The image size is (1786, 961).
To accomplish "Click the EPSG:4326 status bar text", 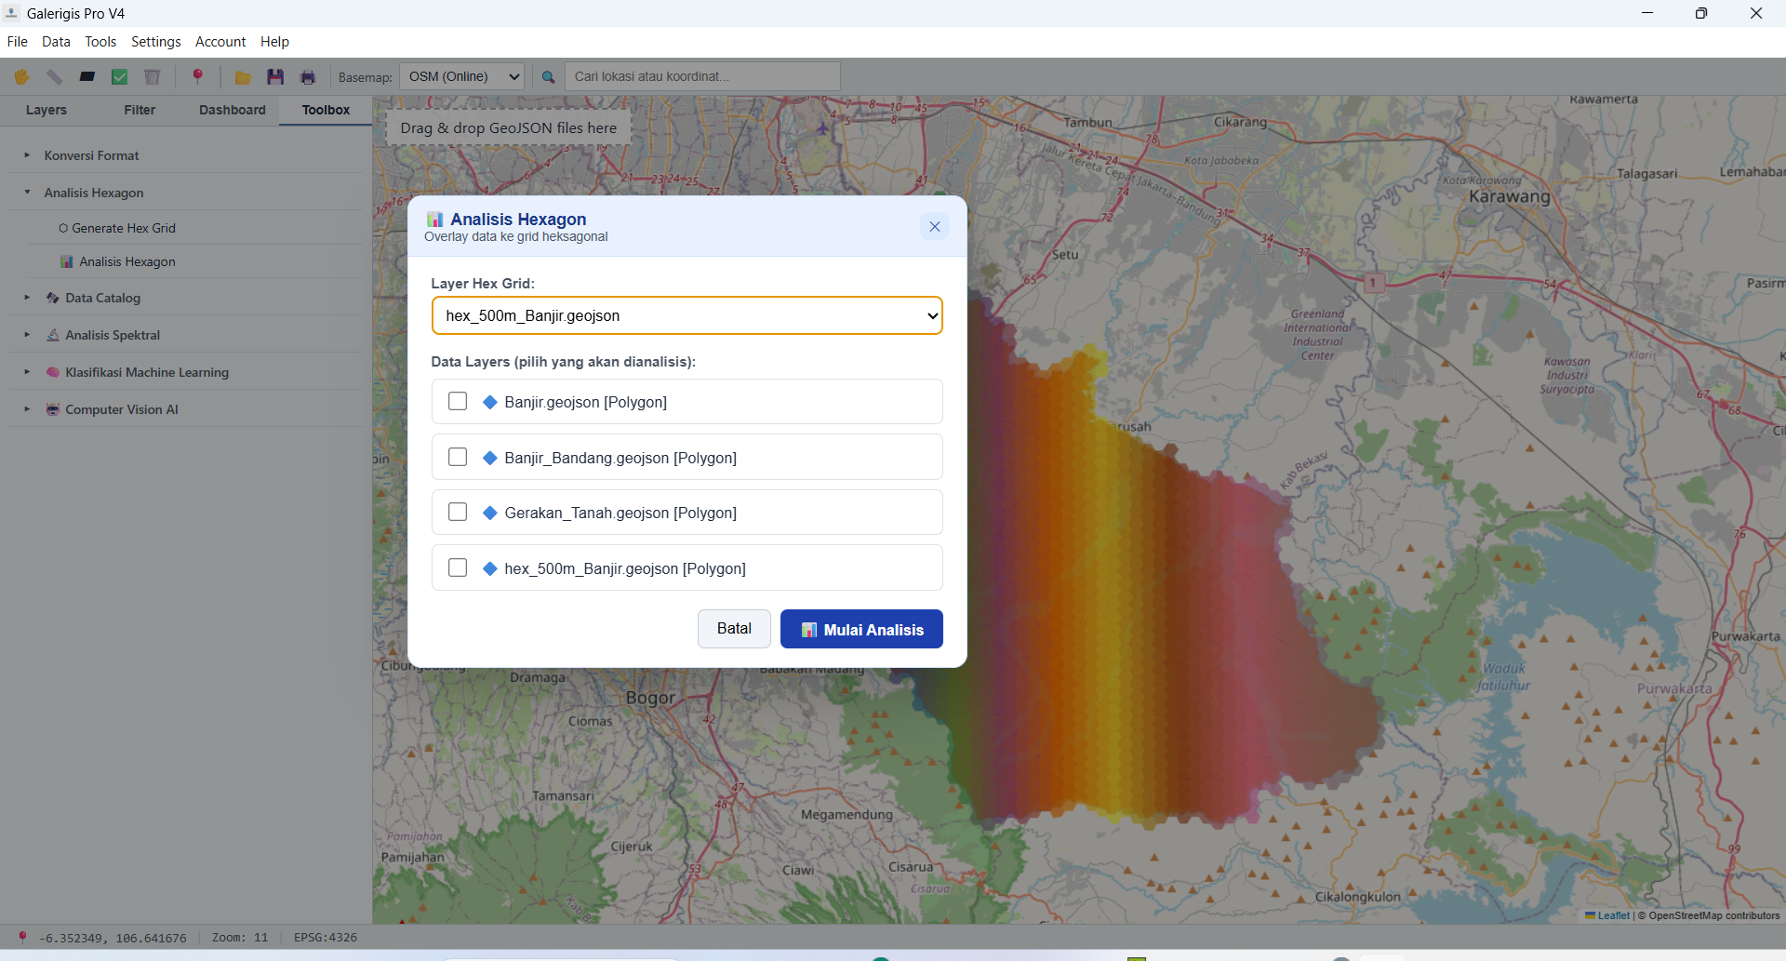I will pos(326,937).
